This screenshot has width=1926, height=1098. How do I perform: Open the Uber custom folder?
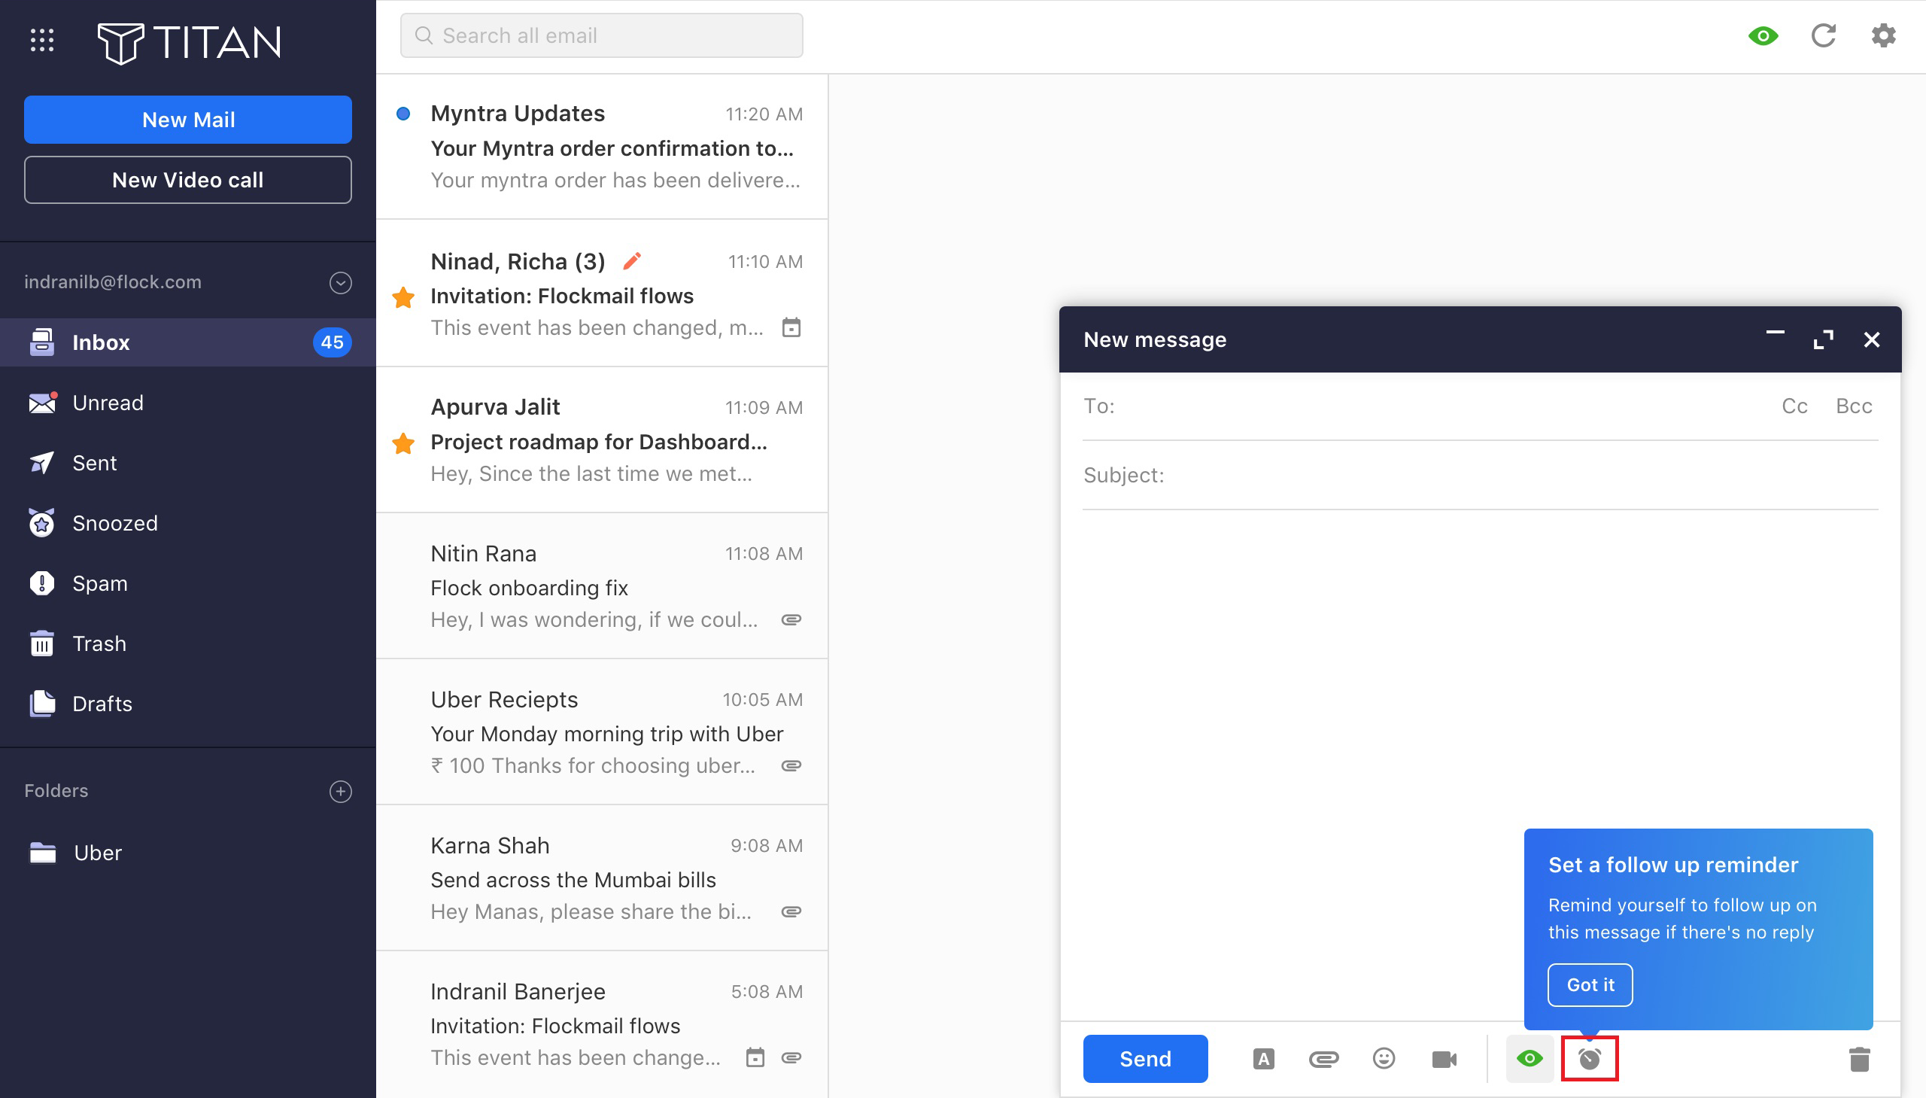click(188, 853)
